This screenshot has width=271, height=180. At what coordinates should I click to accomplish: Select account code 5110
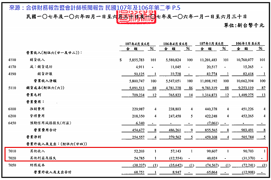pos(12,88)
